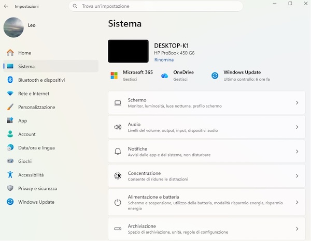Open Account settings label
This screenshot has width=311, height=241.
pos(27,134)
